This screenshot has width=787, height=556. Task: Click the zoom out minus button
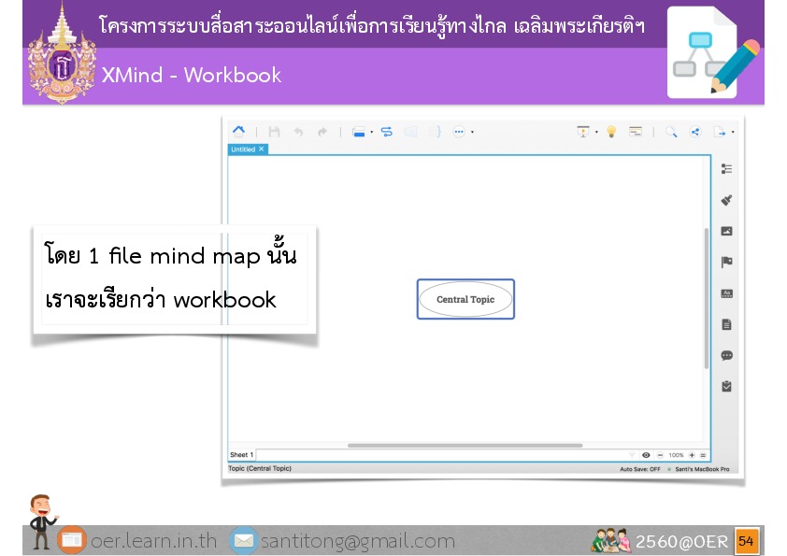pyautogui.click(x=660, y=455)
